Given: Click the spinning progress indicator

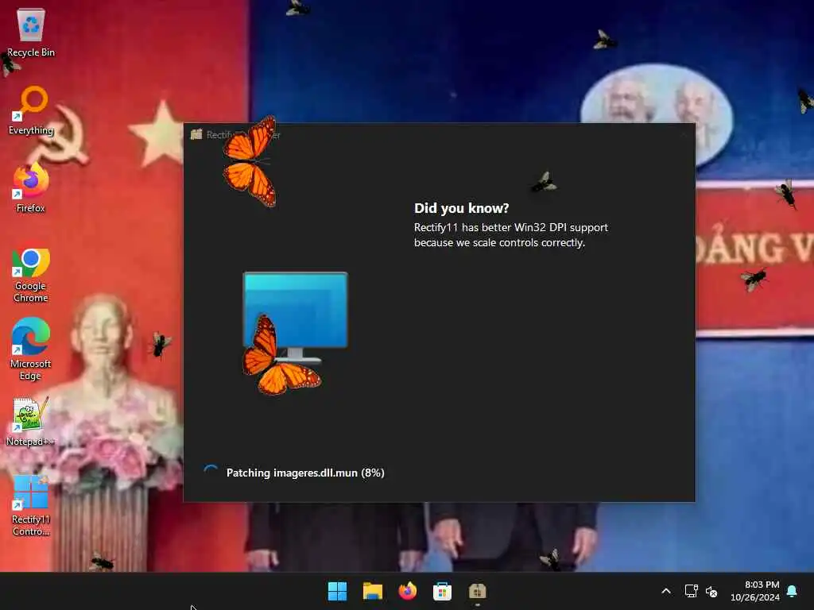Looking at the screenshot, I should pyautogui.click(x=210, y=472).
